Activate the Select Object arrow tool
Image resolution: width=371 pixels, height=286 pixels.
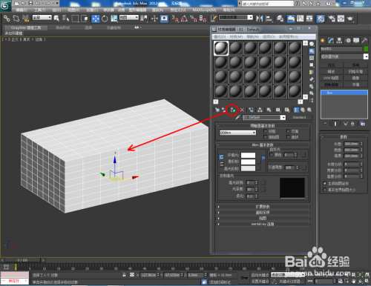56,19
